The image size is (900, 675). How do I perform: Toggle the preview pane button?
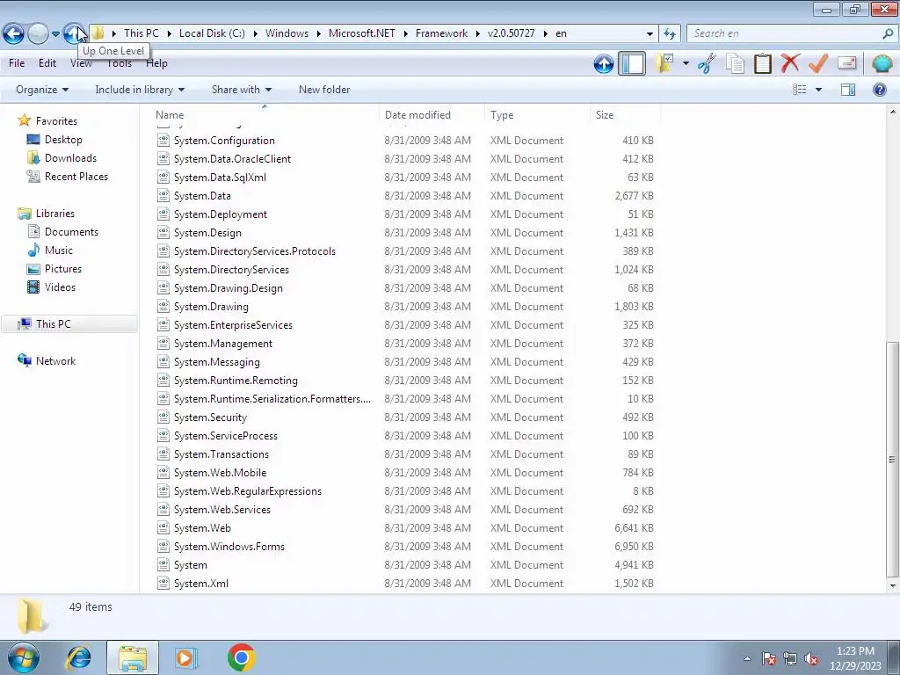click(x=848, y=90)
